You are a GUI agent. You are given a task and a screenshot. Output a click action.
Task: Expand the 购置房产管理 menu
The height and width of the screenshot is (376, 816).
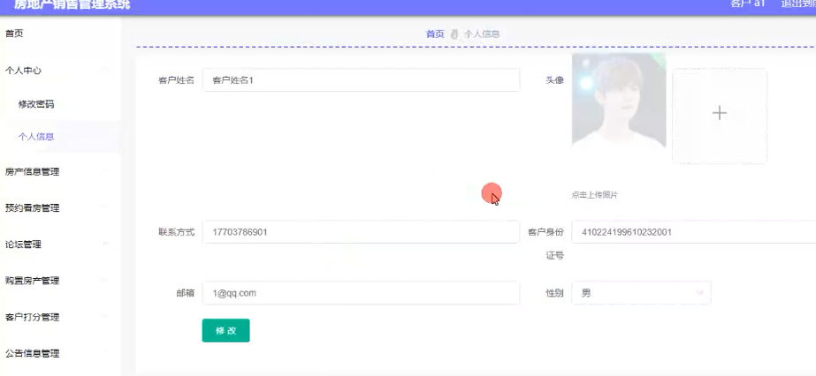click(60, 281)
